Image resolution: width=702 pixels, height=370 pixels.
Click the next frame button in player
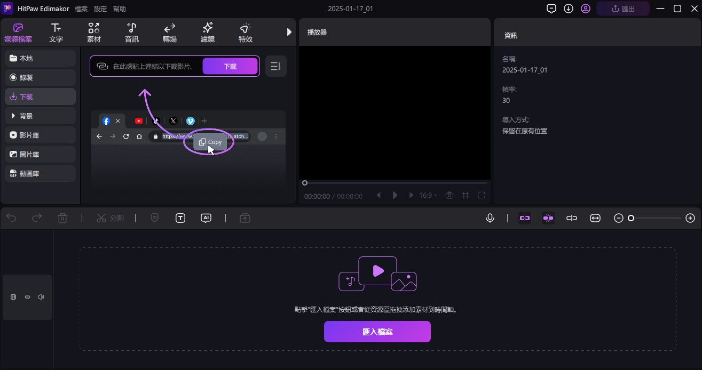pyautogui.click(x=411, y=196)
